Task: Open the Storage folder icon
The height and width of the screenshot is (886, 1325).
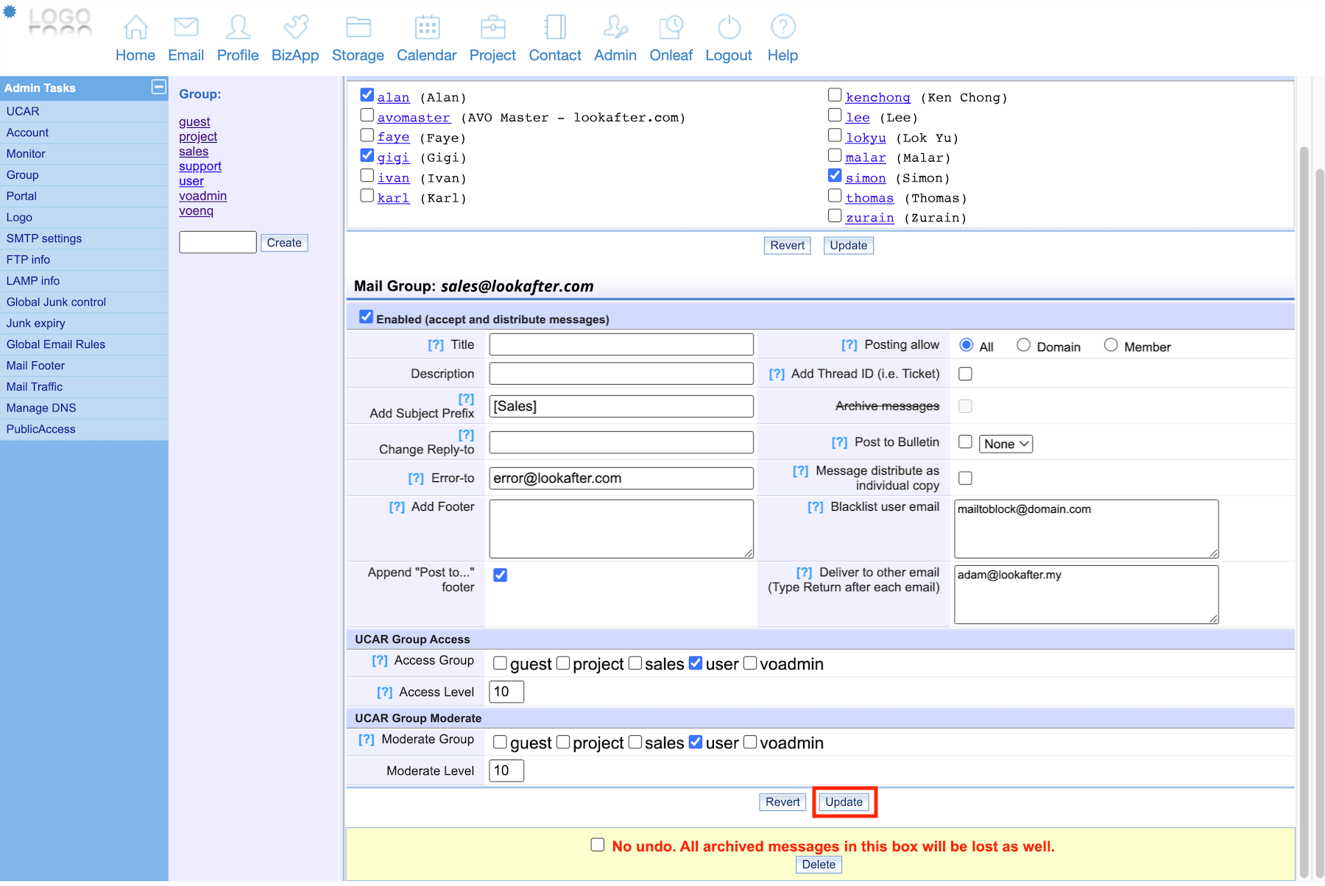Action: [x=358, y=28]
